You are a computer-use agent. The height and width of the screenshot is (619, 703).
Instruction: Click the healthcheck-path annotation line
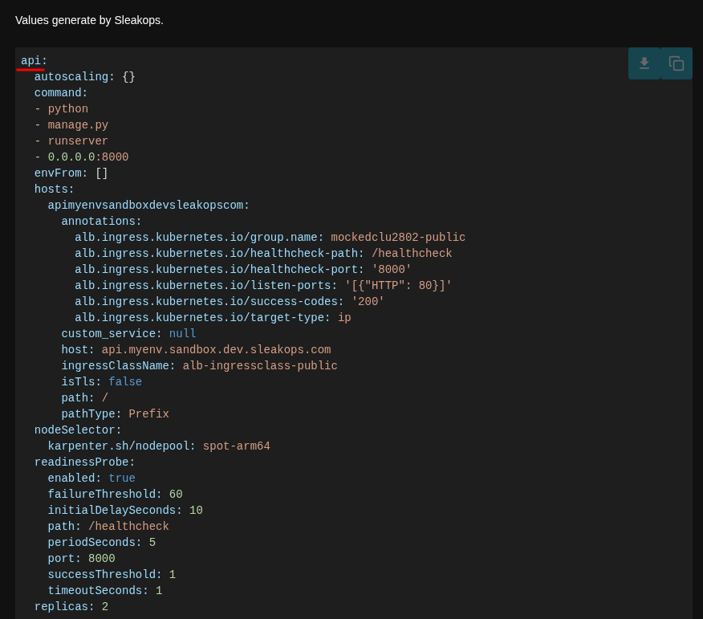coord(263,254)
